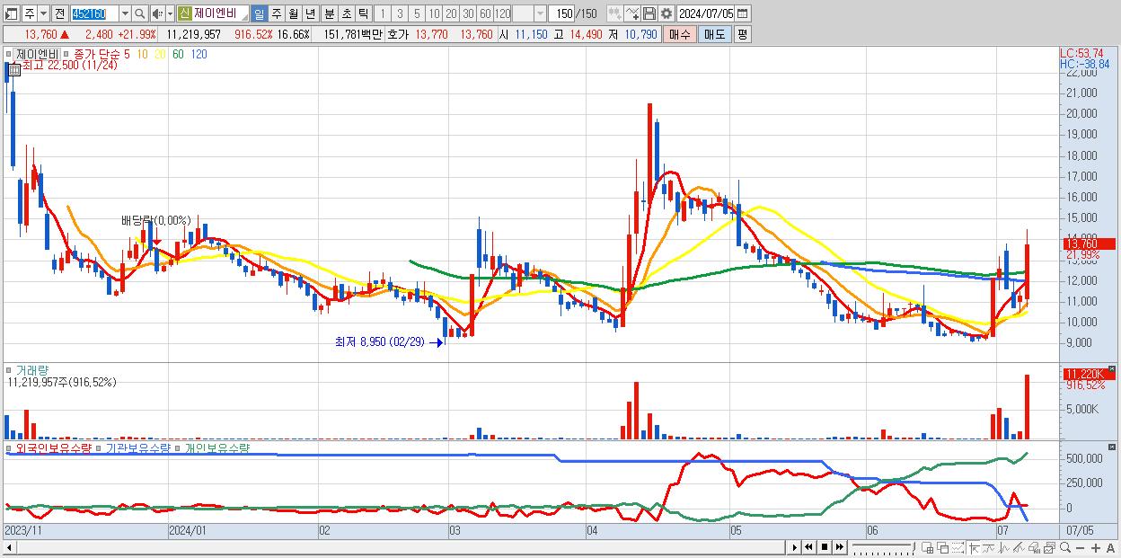This screenshot has height=558, width=1121.
Task: Choose the 120 interval button
Action: point(502,13)
